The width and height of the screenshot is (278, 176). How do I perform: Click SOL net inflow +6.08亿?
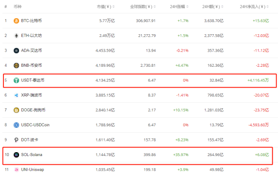click(262, 155)
